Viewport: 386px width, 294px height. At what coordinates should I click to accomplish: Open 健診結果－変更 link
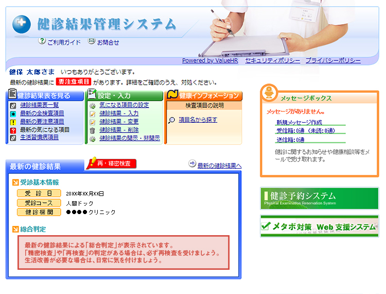point(119,122)
